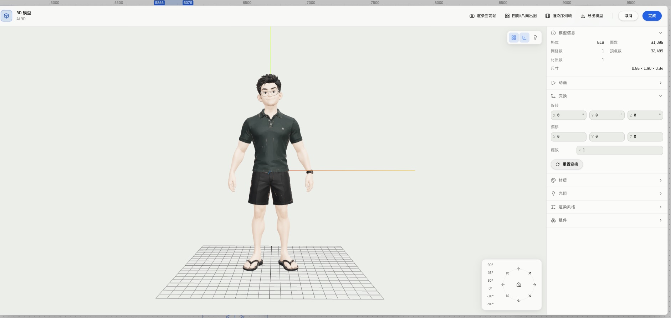Click the 缩放 scale input field
Viewport: 671px width, 318px height.
pos(620,150)
